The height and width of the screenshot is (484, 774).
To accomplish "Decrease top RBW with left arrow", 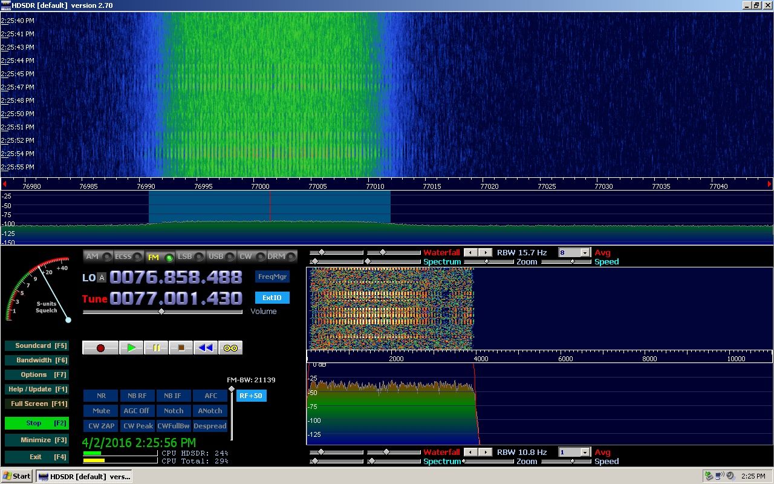I will [472, 252].
